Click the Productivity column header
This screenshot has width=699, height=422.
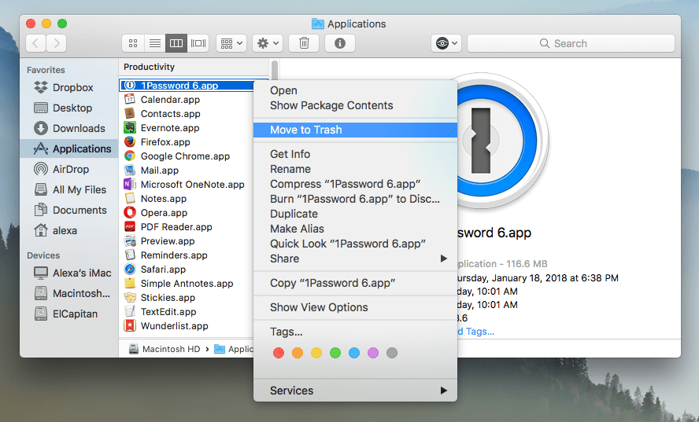194,67
